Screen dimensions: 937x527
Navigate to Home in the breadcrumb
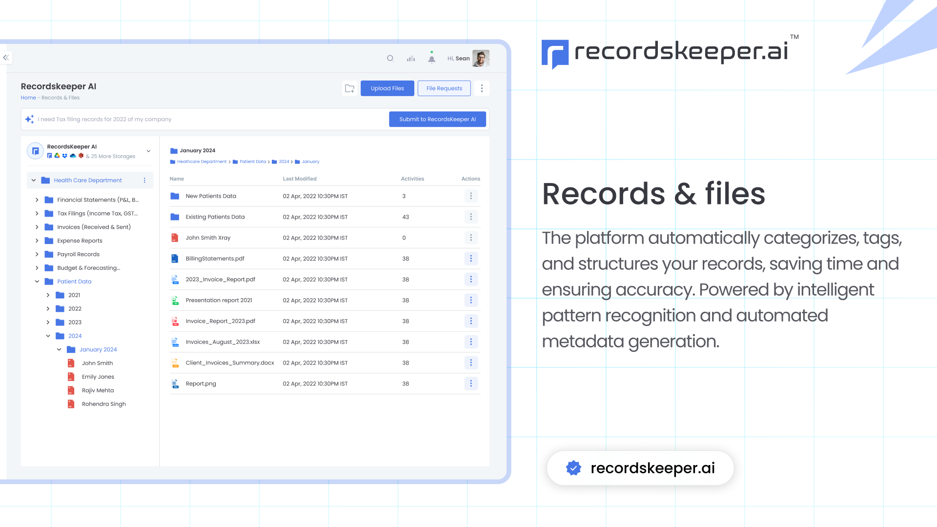pos(28,98)
